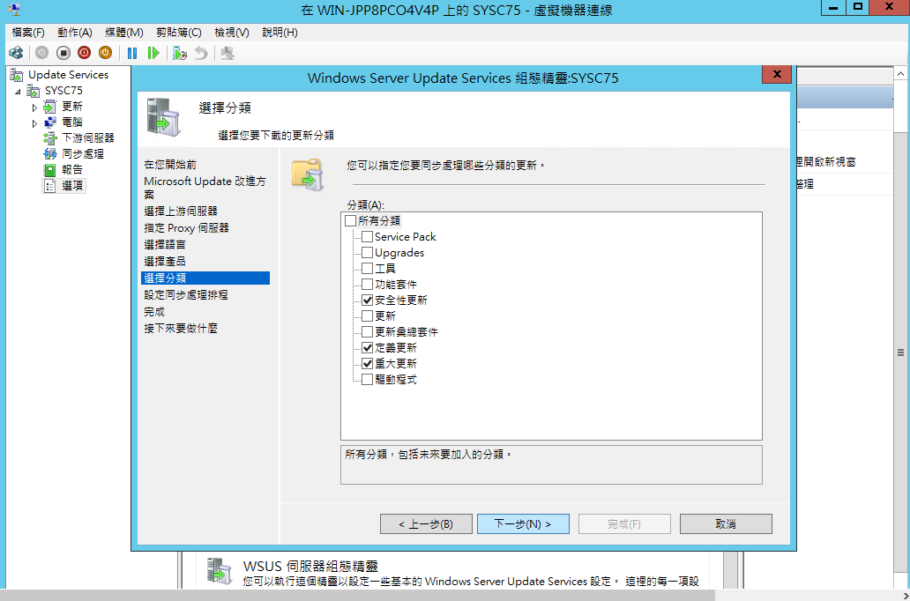Select the Microsoft Update 改進方案 wizard step
This screenshot has width=910, height=601.
(205, 188)
